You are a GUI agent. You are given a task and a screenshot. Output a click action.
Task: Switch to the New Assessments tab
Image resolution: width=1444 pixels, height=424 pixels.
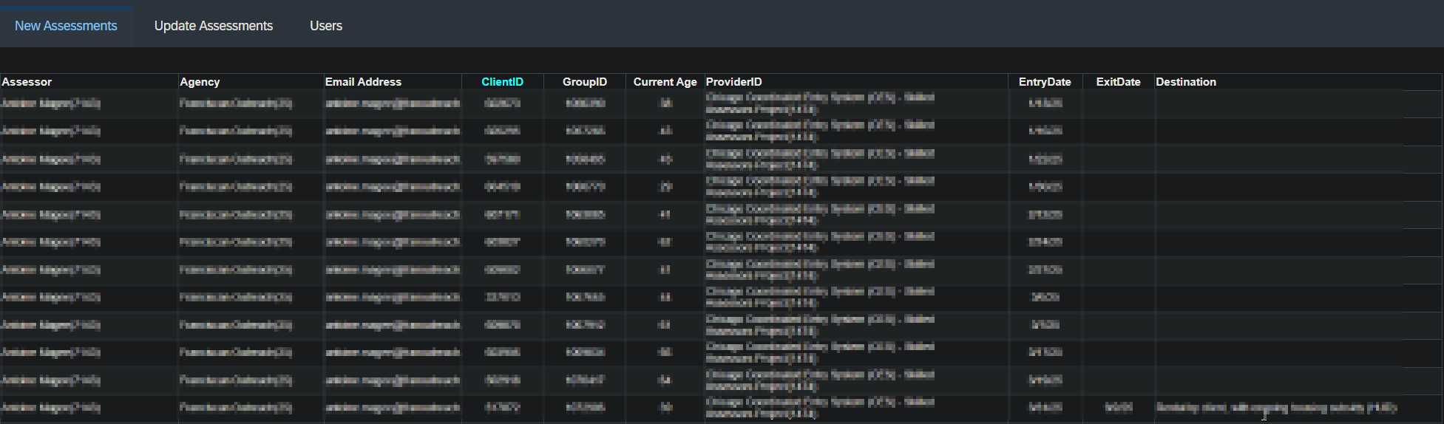[66, 26]
